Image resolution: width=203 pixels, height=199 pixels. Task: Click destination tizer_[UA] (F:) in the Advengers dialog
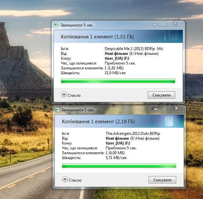pyautogui.click(x=118, y=143)
